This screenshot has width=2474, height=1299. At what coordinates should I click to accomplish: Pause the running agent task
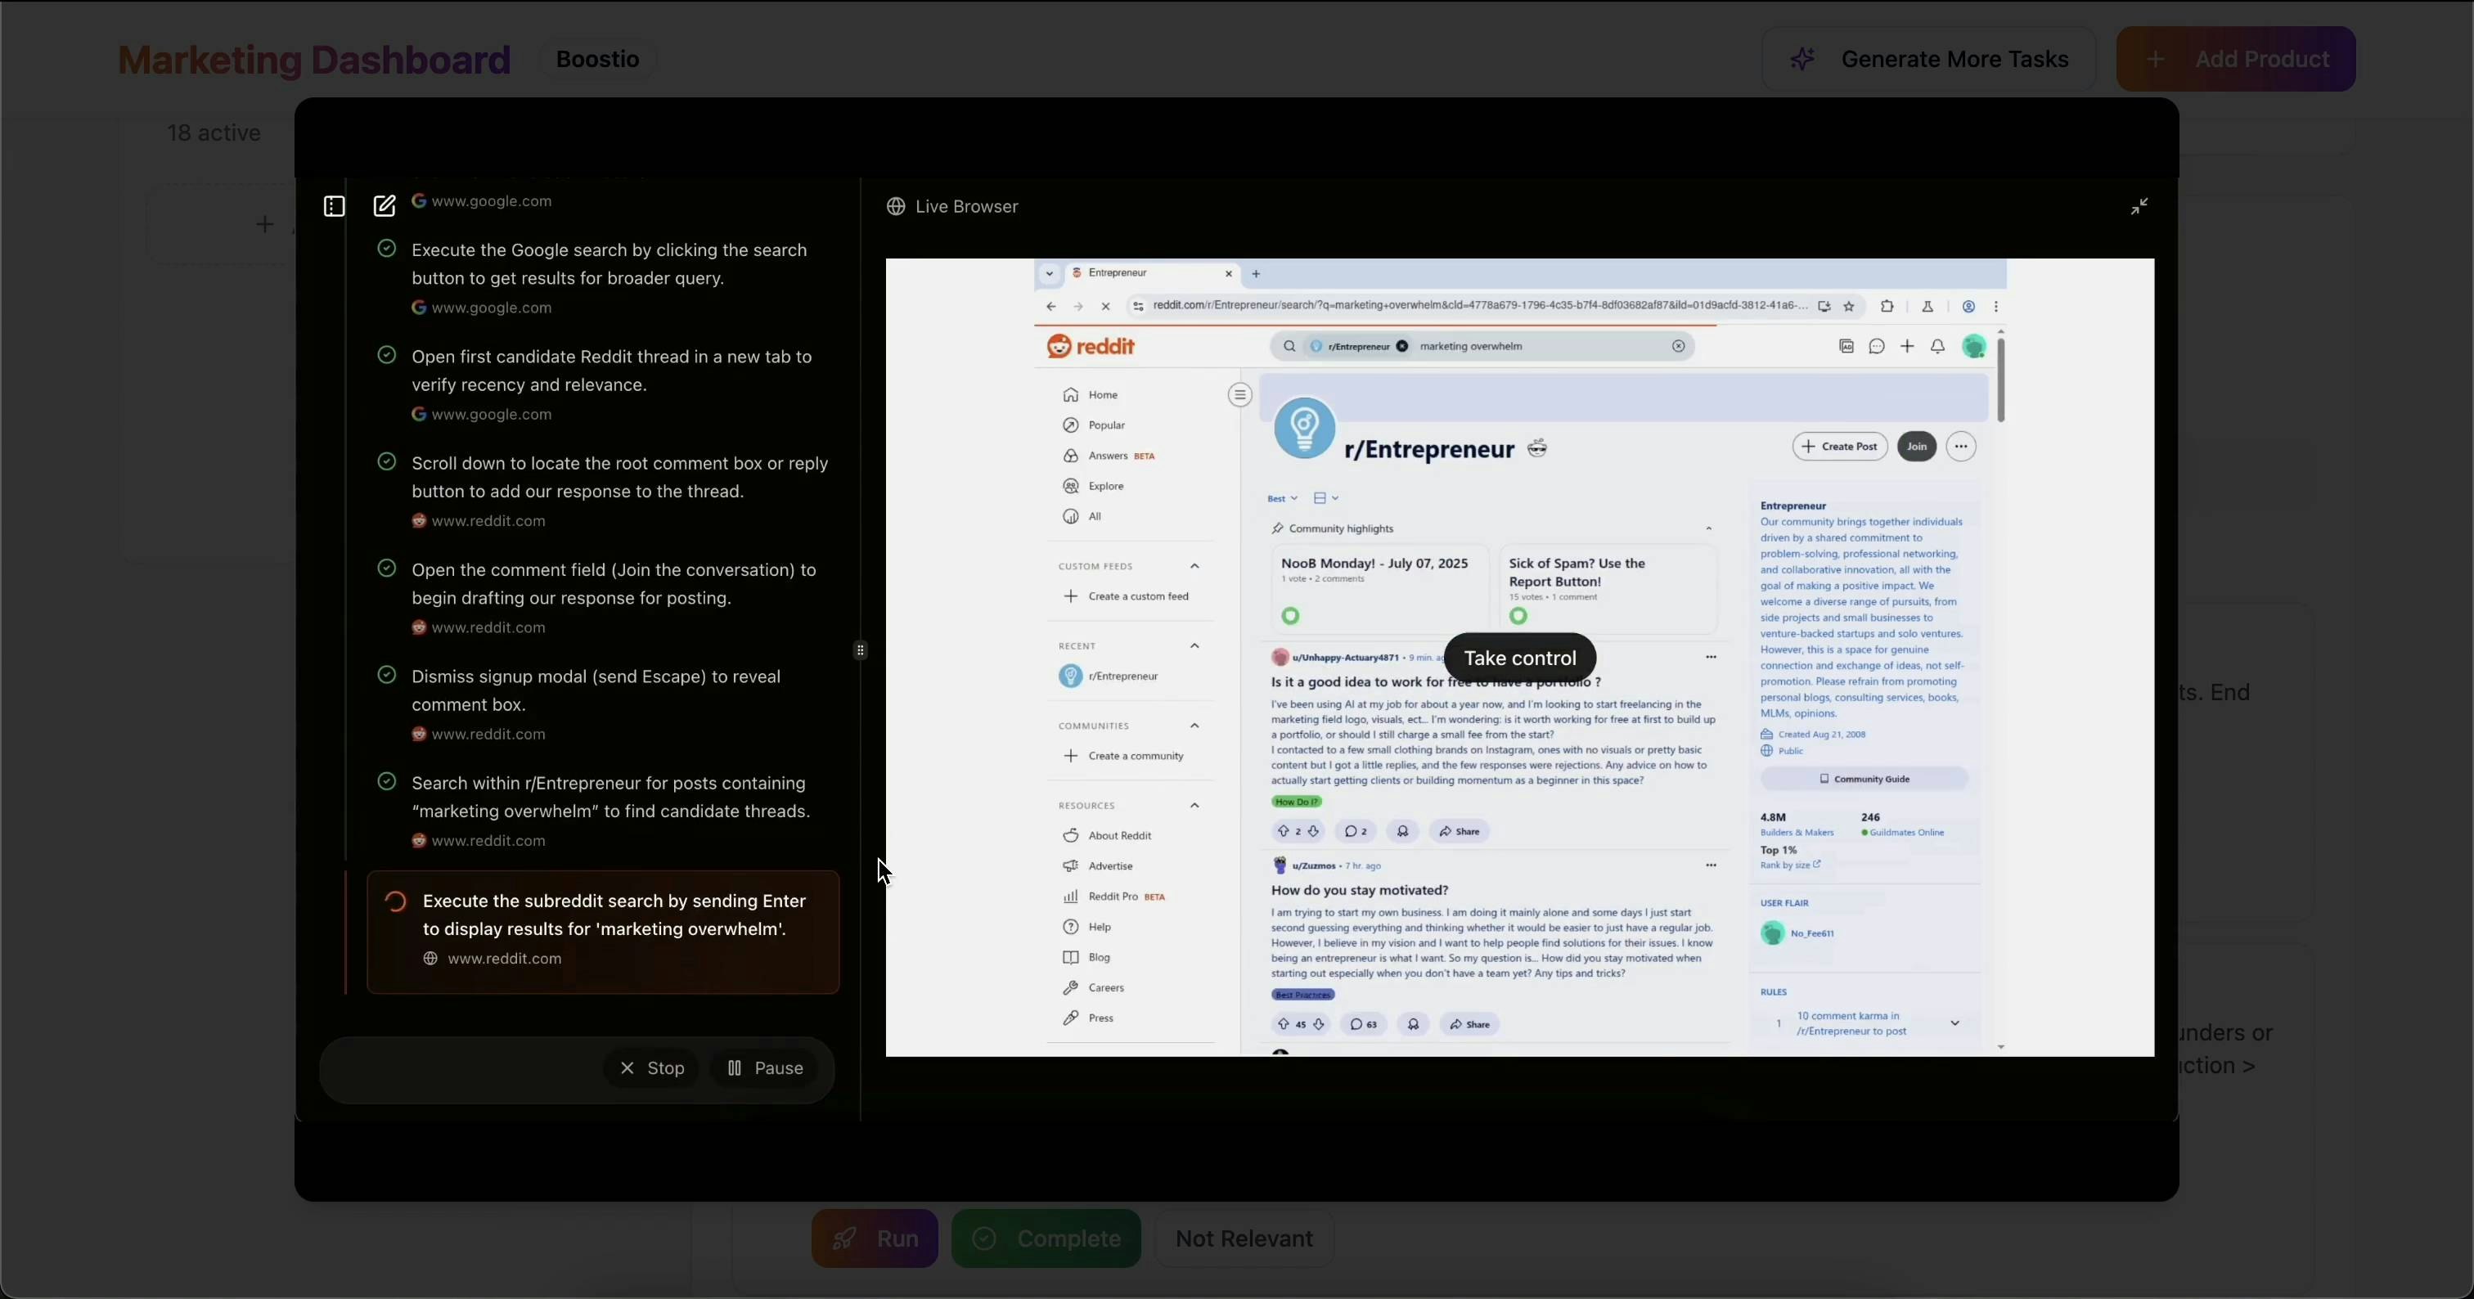point(764,1068)
